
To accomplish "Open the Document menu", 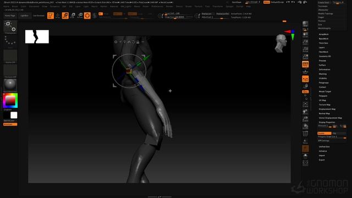I will [34, 7].
